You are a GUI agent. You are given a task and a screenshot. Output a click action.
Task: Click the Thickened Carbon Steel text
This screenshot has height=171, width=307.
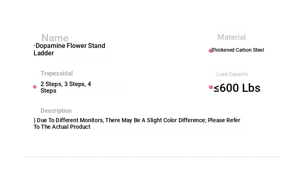(238, 50)
